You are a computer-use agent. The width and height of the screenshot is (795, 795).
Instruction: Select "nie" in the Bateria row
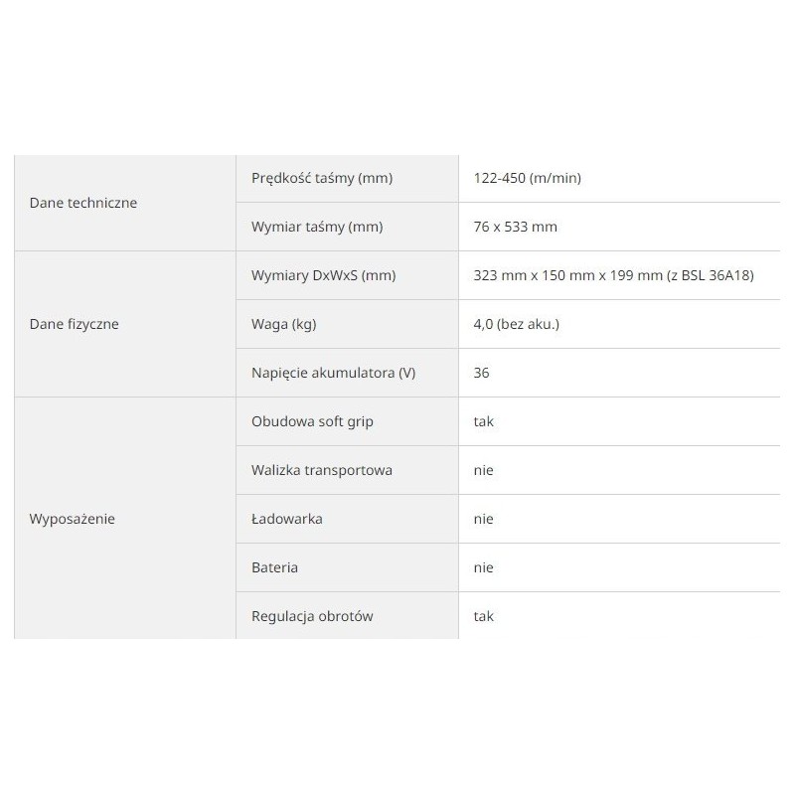pyautogui.click(x=484, y=567)
